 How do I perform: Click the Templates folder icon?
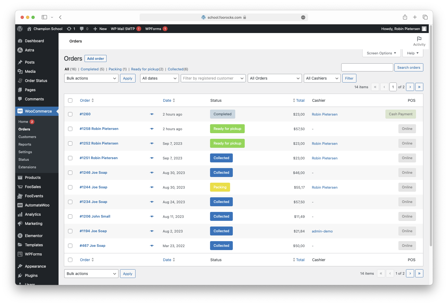click(20, 245)
